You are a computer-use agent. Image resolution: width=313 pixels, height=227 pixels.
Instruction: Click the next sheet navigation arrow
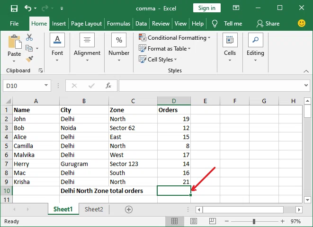(x=28, y=209)
